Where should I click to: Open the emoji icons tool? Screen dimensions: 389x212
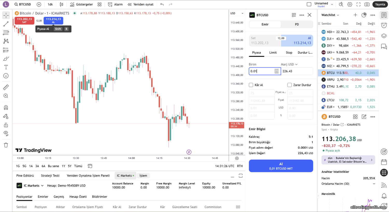[x=6, y=76]
